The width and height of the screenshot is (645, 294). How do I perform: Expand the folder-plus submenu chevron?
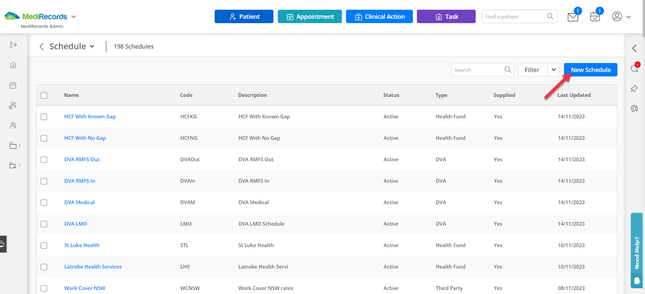pos(19,165)
